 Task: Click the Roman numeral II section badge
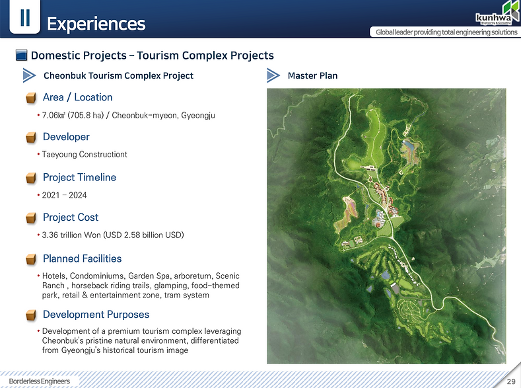25,17
